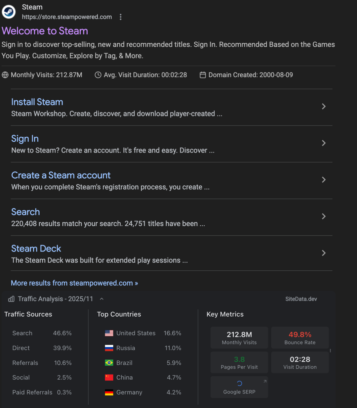The height and width of the screenshot is (408, 357).
Task: Click the 'Steam Deck was built for extended' snippet
Action: [x=99, y=260]
